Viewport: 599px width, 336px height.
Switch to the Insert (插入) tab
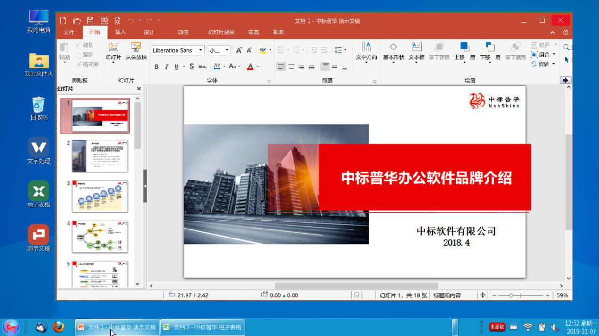coord(120,32)
